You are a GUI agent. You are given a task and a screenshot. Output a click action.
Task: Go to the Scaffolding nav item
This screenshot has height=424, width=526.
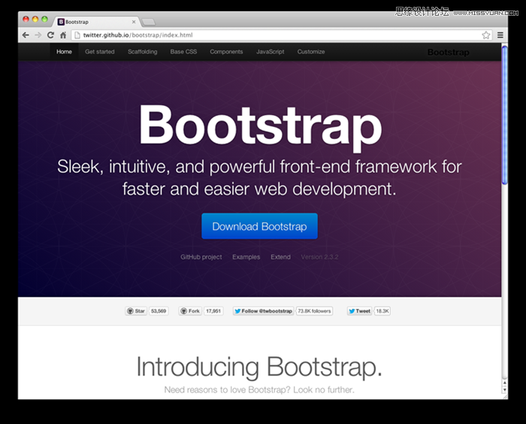[142, 52]
